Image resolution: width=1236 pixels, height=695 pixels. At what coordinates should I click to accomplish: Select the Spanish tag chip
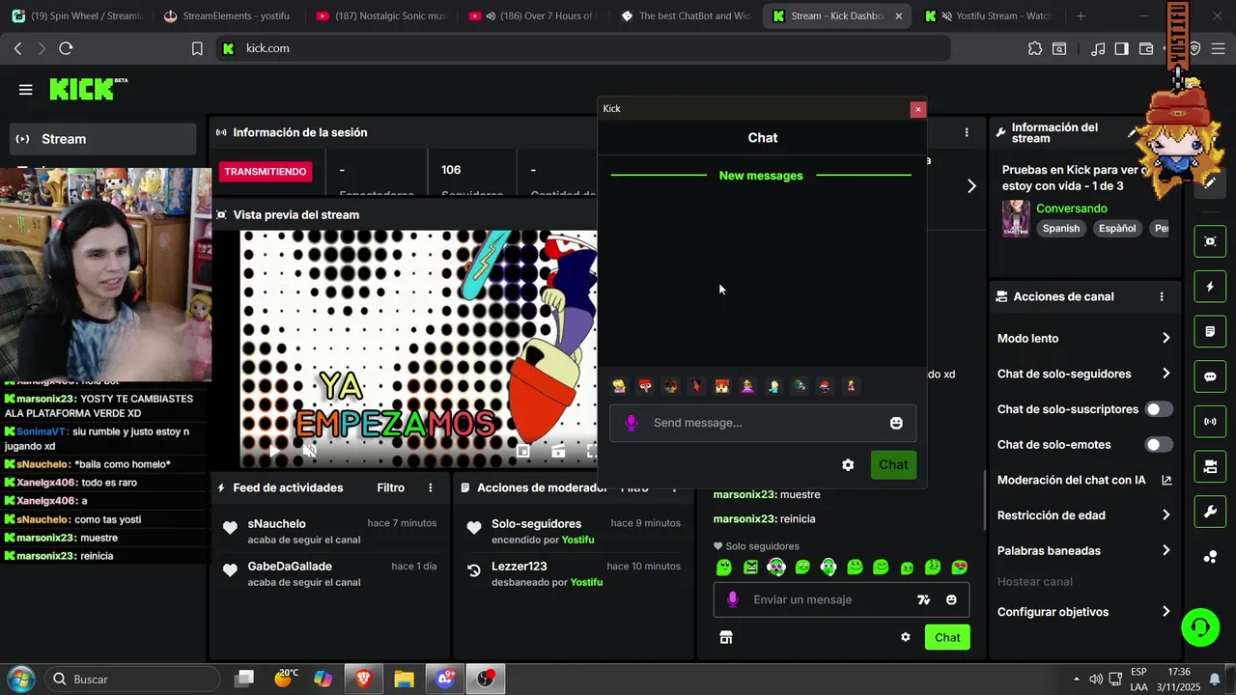point(1060,229)
